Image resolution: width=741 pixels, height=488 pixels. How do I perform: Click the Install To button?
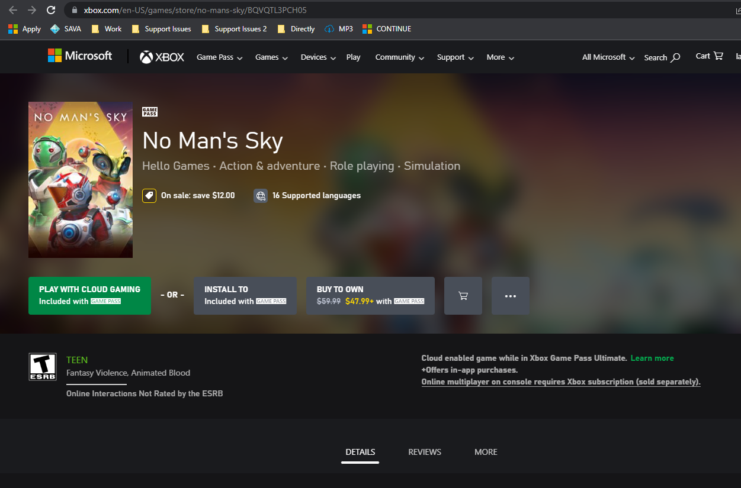tap(245, 296)
